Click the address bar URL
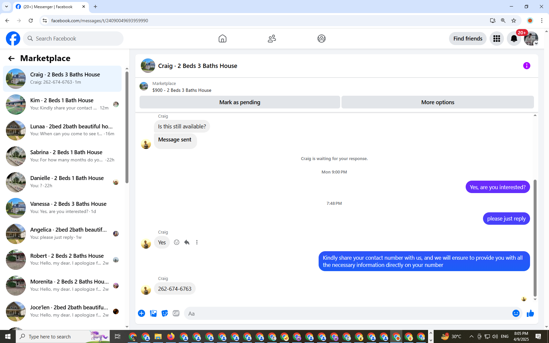The height and width of the screenshot is (343, 549). tap(100, 21)
